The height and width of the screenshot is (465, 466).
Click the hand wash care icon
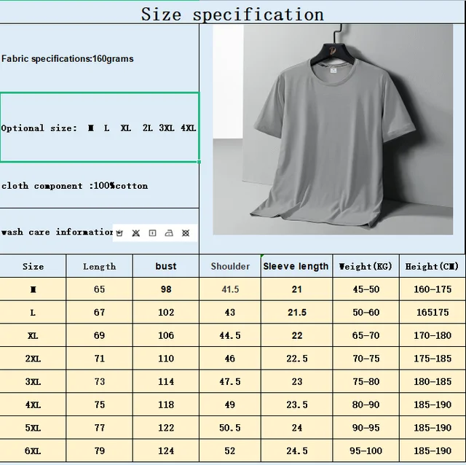pos(119,232)
